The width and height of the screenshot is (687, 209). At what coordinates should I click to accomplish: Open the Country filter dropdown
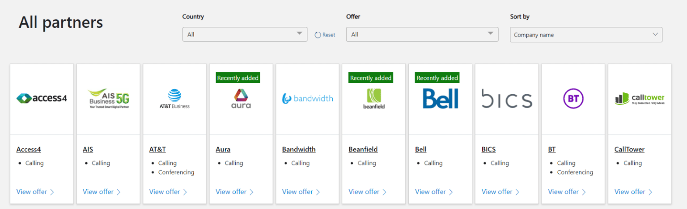[245, 34]
